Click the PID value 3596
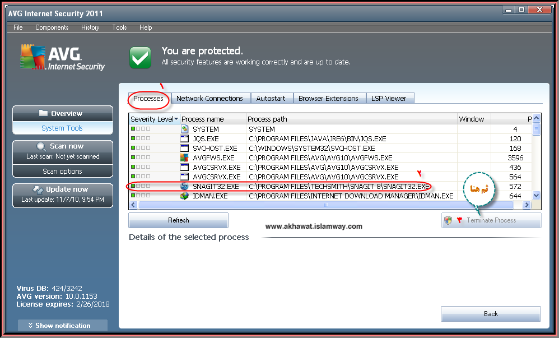 (x=515, y=158)
